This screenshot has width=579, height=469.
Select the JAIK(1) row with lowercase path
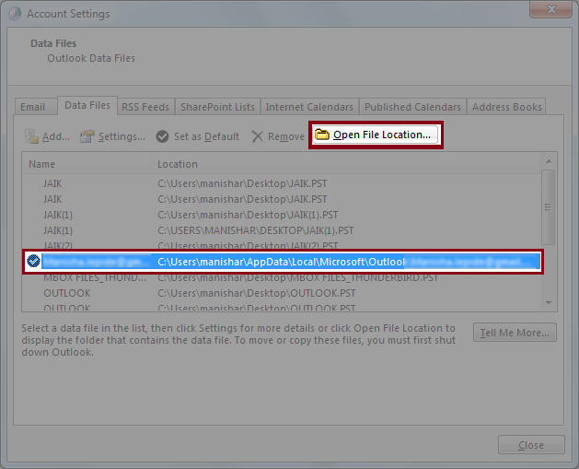[x=282, y=215]
